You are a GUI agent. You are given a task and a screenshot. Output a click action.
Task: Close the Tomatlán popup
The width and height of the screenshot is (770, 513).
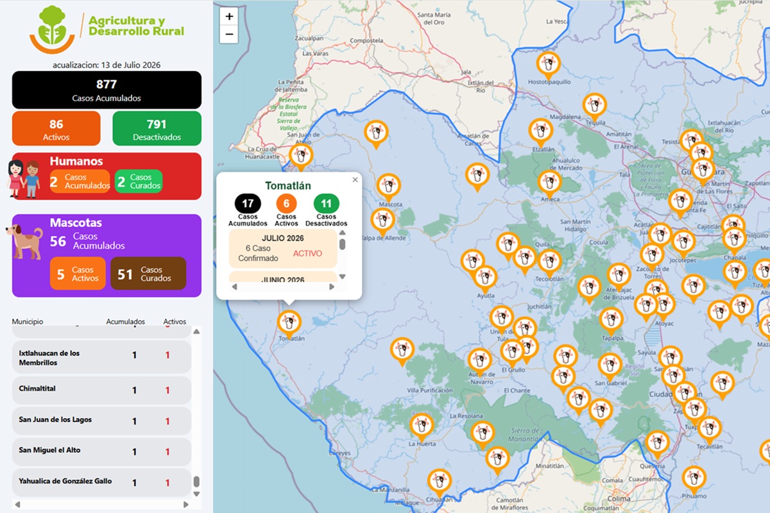pyautogui.click(x=355, y=180)
